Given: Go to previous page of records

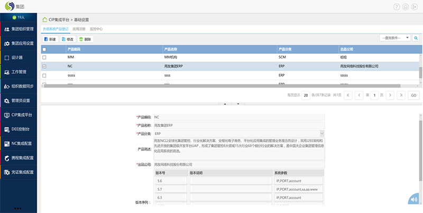Looking at the screenshot, I should pos(359,95).
